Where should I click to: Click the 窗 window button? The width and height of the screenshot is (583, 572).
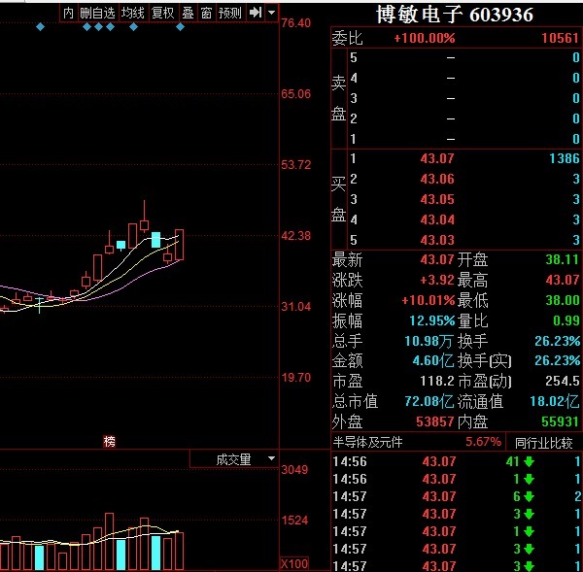click(206, 13)
